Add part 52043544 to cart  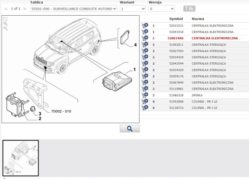click(x=145, y=63)
